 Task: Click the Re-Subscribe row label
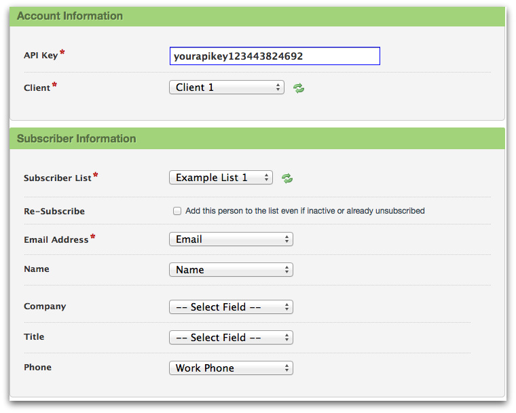[54, 212]
